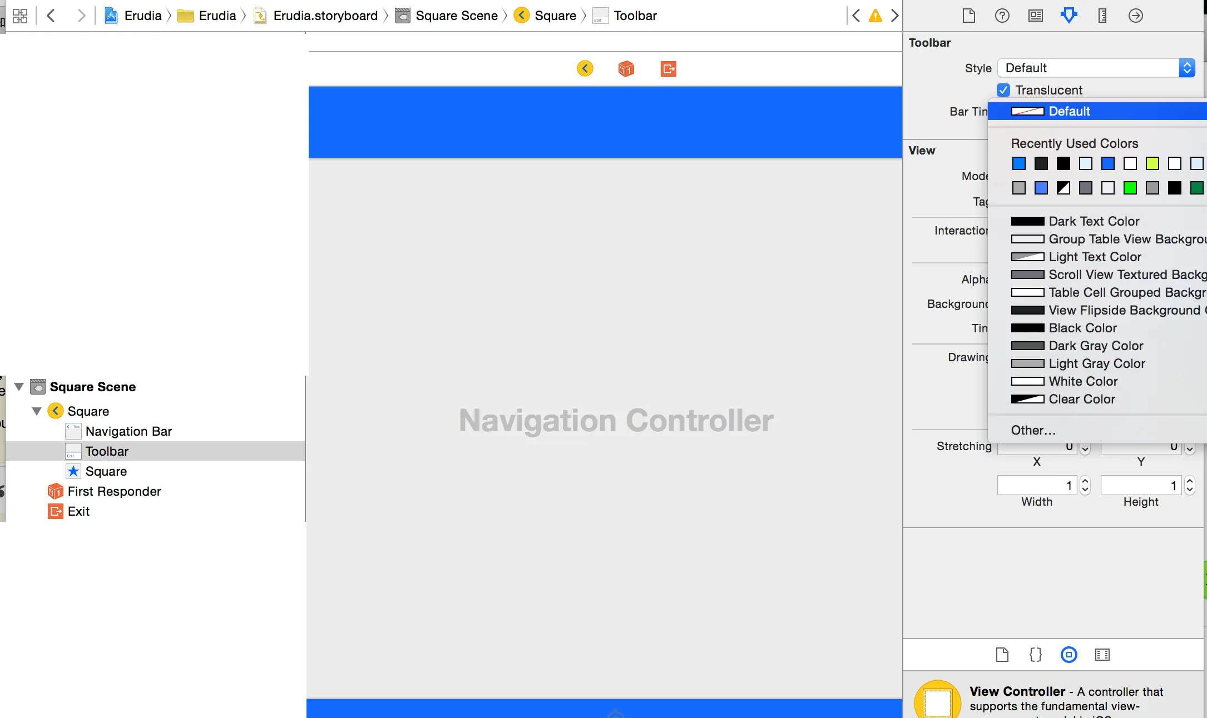Select Navigation Bar in the outline
The width and height of the screenshot is (1207, 718).
pyautogui.click(x=128, y=431)
